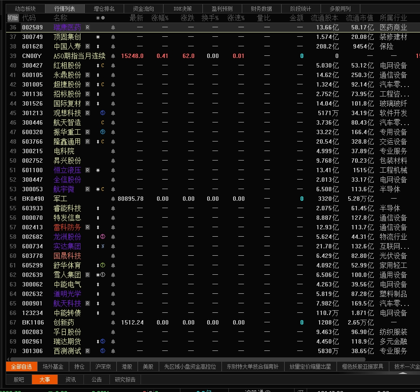This screenshot has height=392, width=420.
Task: Open the 放量定价缩量出星 group tab
Action: [x=310, y=366]
